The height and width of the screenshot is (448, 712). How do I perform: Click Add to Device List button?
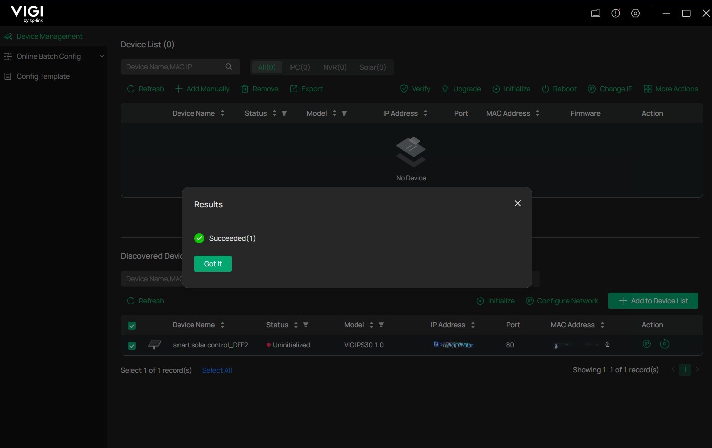coord(653,301)
